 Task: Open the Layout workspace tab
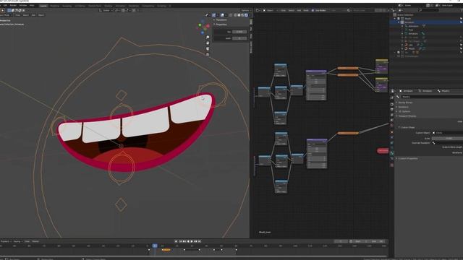pos(43,6)
